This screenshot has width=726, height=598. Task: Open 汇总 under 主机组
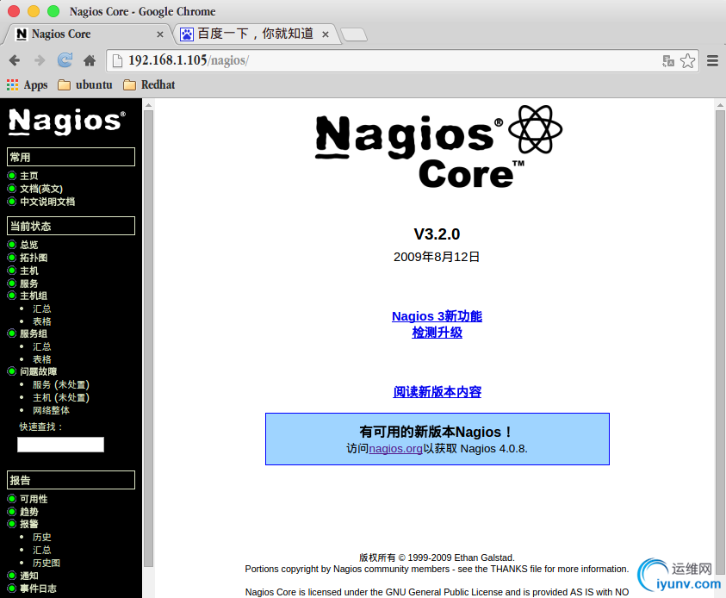click(41, 308)
